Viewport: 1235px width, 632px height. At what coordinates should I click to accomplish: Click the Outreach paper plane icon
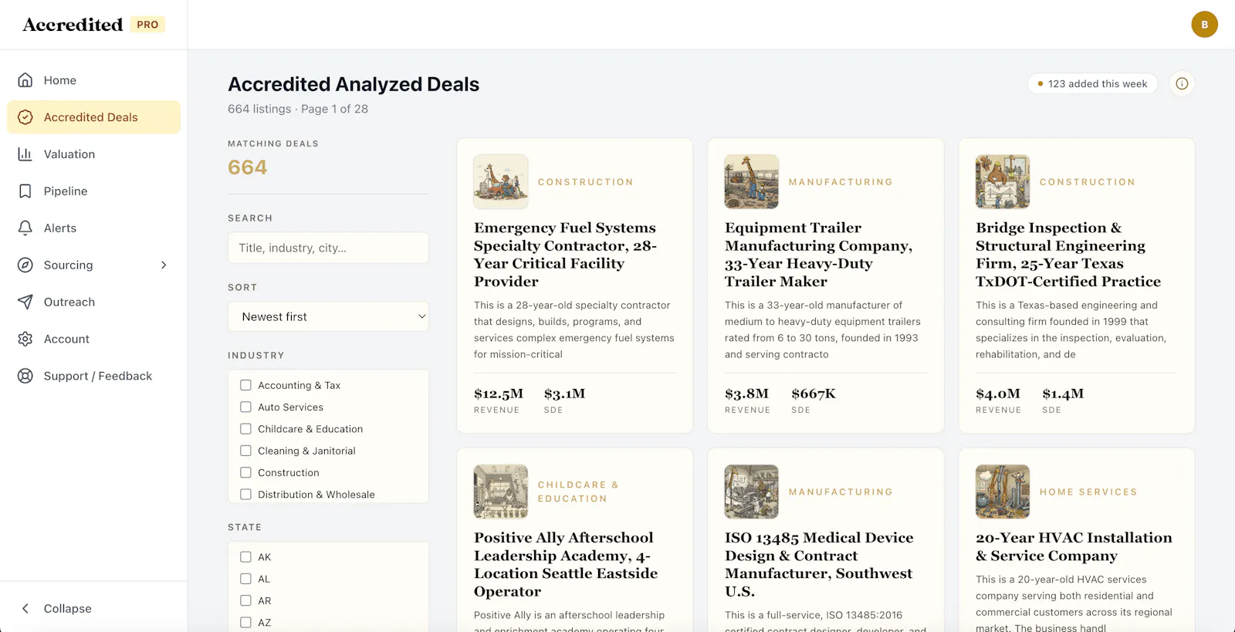25,302
